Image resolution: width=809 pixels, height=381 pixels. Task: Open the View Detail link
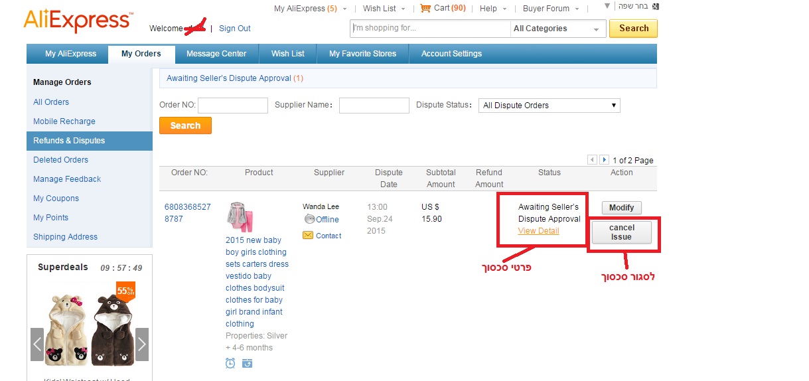pyautogui.click(x=538, y=231)
